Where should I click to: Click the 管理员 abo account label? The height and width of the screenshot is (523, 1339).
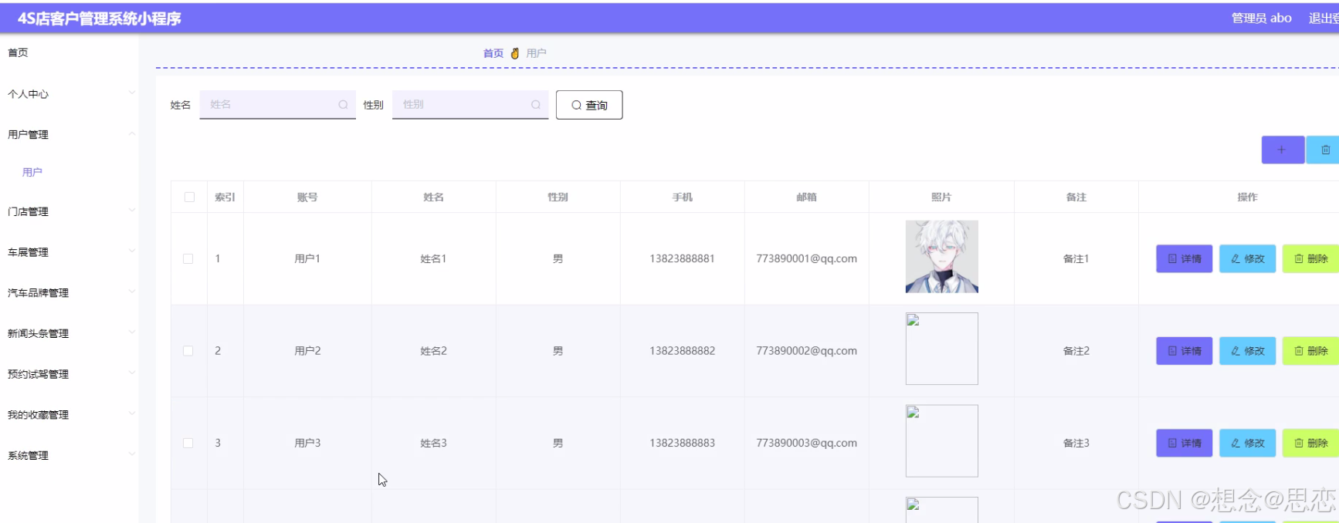pyautogui.click(x=1261, y=18)
